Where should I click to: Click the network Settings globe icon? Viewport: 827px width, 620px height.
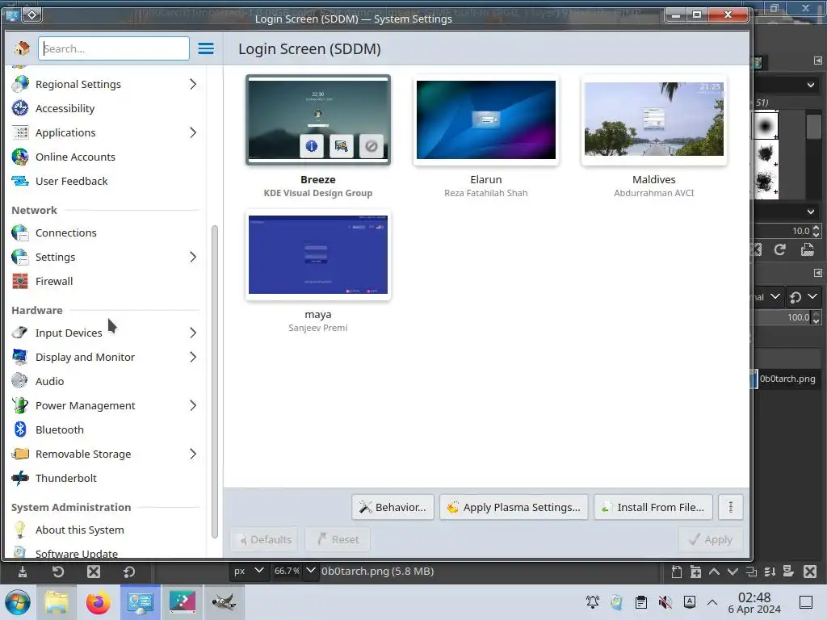(20, 257)
